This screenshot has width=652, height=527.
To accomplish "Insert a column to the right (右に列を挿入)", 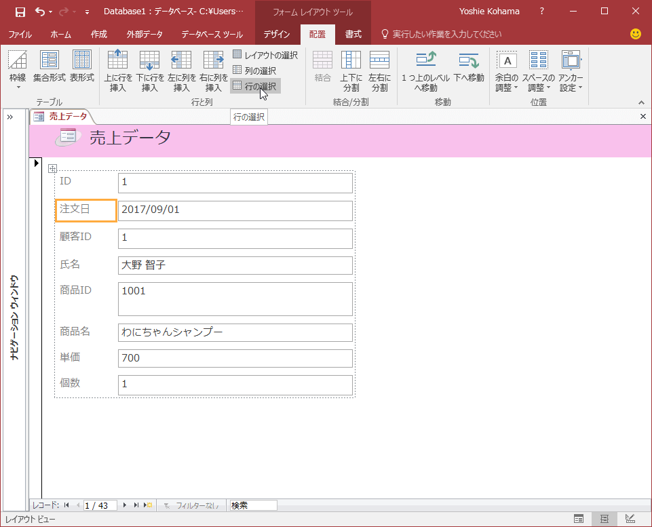I will pos(213,71).
